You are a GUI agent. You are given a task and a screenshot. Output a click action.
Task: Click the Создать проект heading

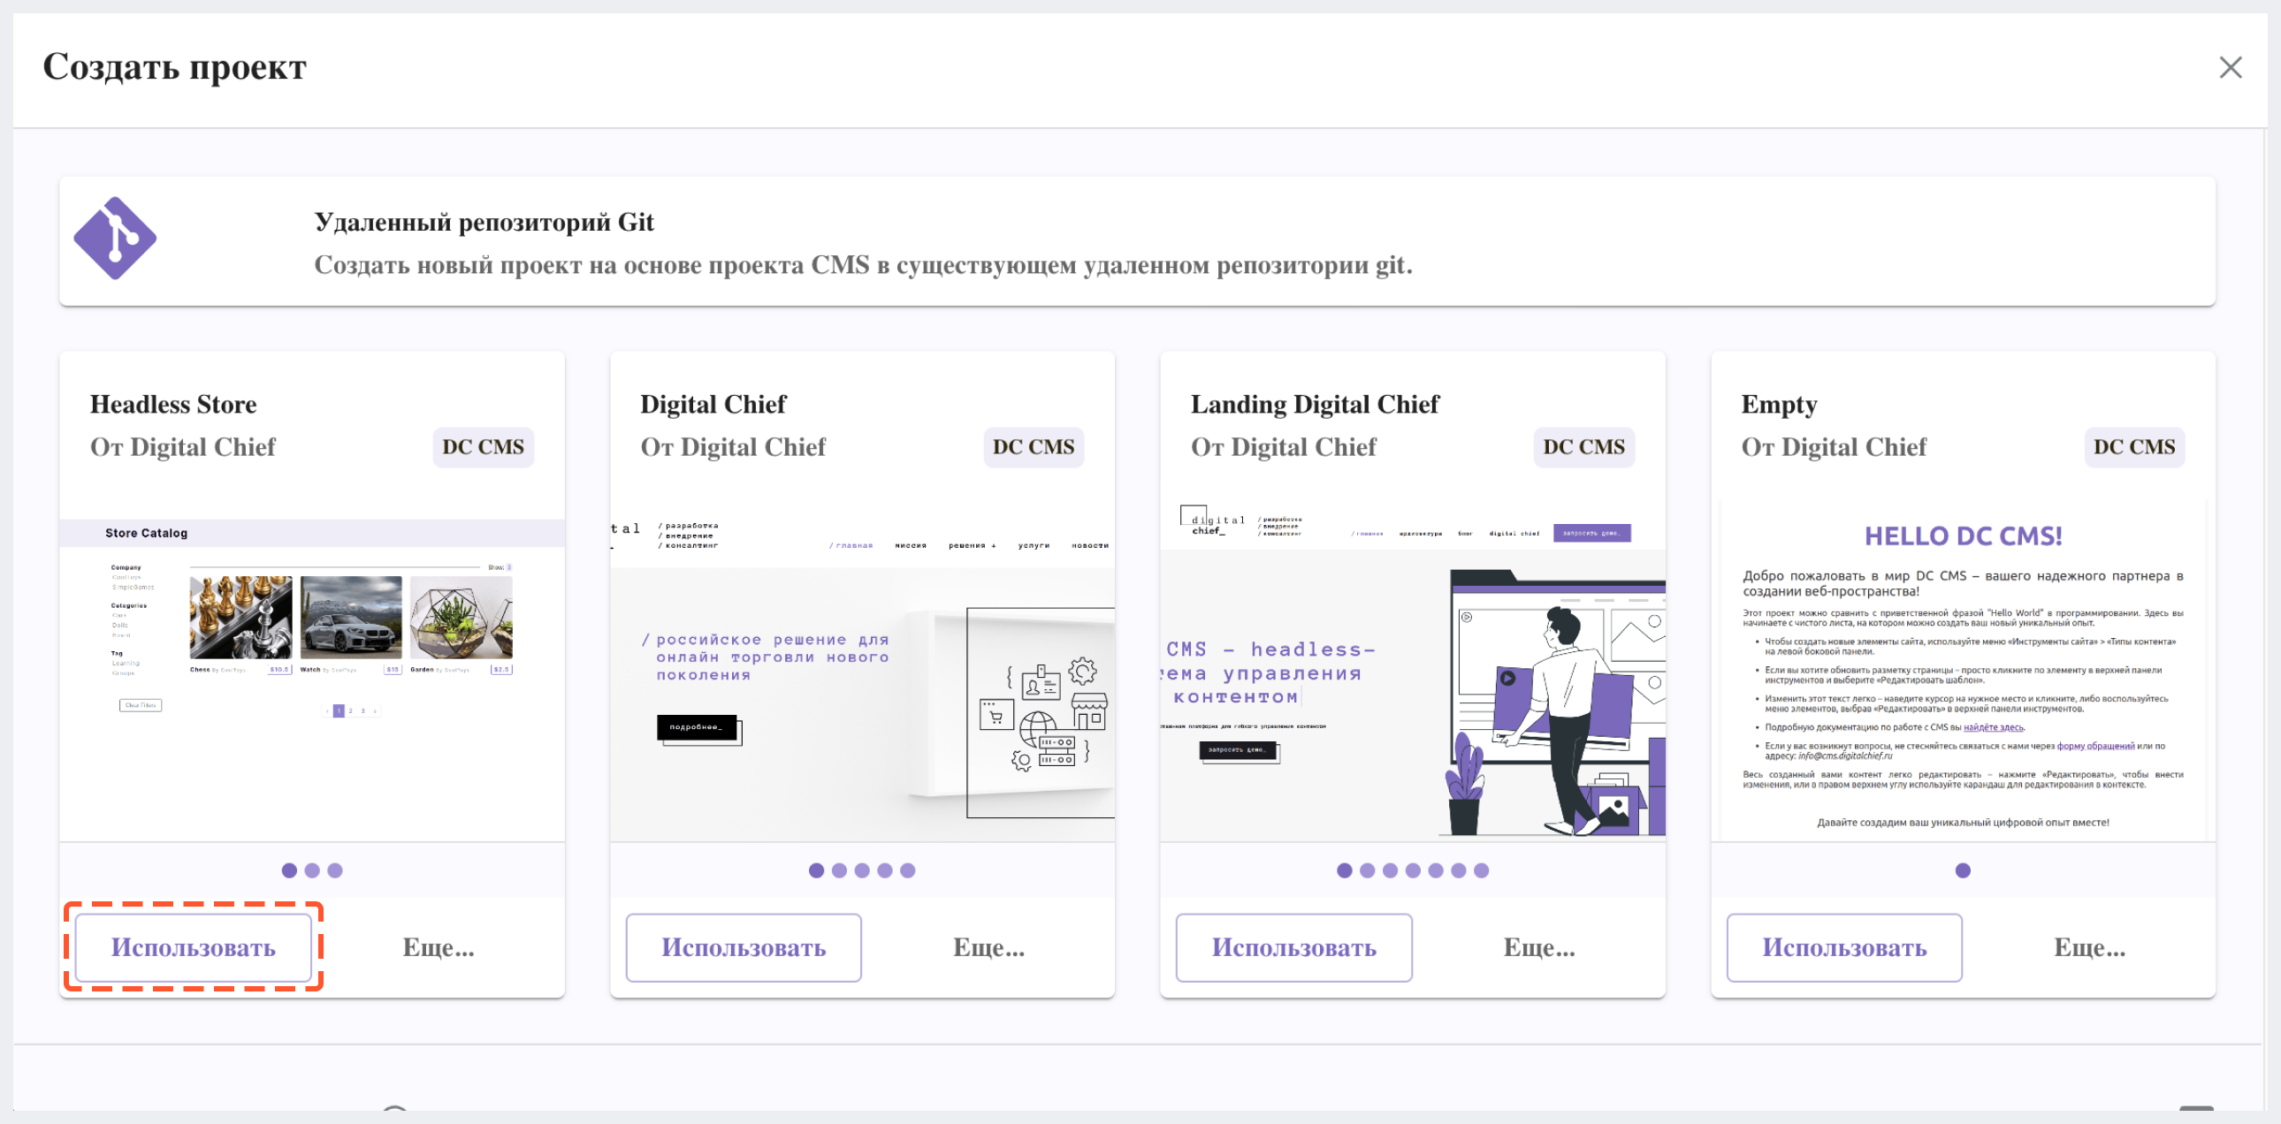click(x=174, y=67)
